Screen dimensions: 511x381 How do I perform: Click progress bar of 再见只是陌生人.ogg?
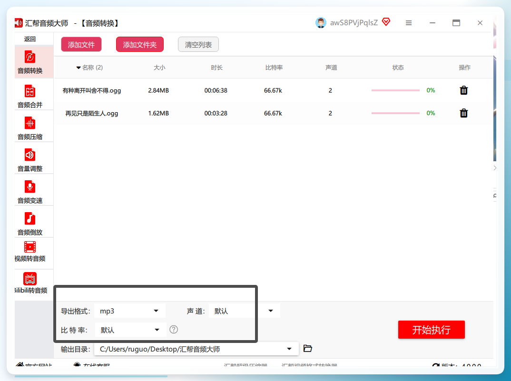coord(395,113)
